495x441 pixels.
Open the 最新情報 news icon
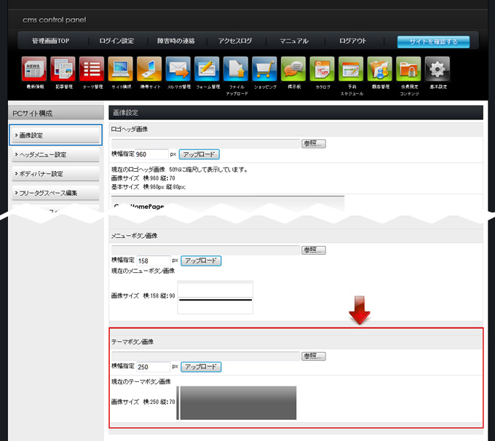pos(34,69)
